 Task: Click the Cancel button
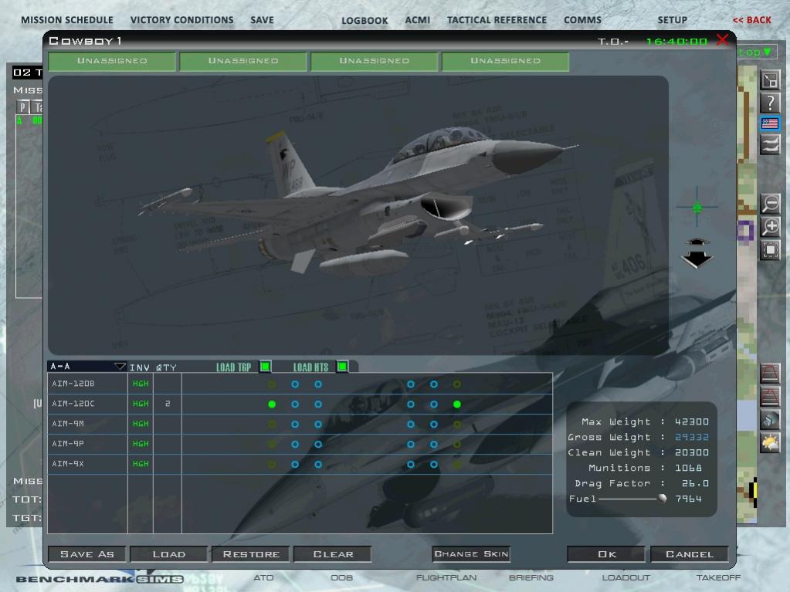click(690, 554)
